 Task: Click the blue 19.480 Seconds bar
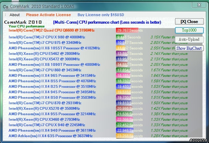click(x=124, y=86)
